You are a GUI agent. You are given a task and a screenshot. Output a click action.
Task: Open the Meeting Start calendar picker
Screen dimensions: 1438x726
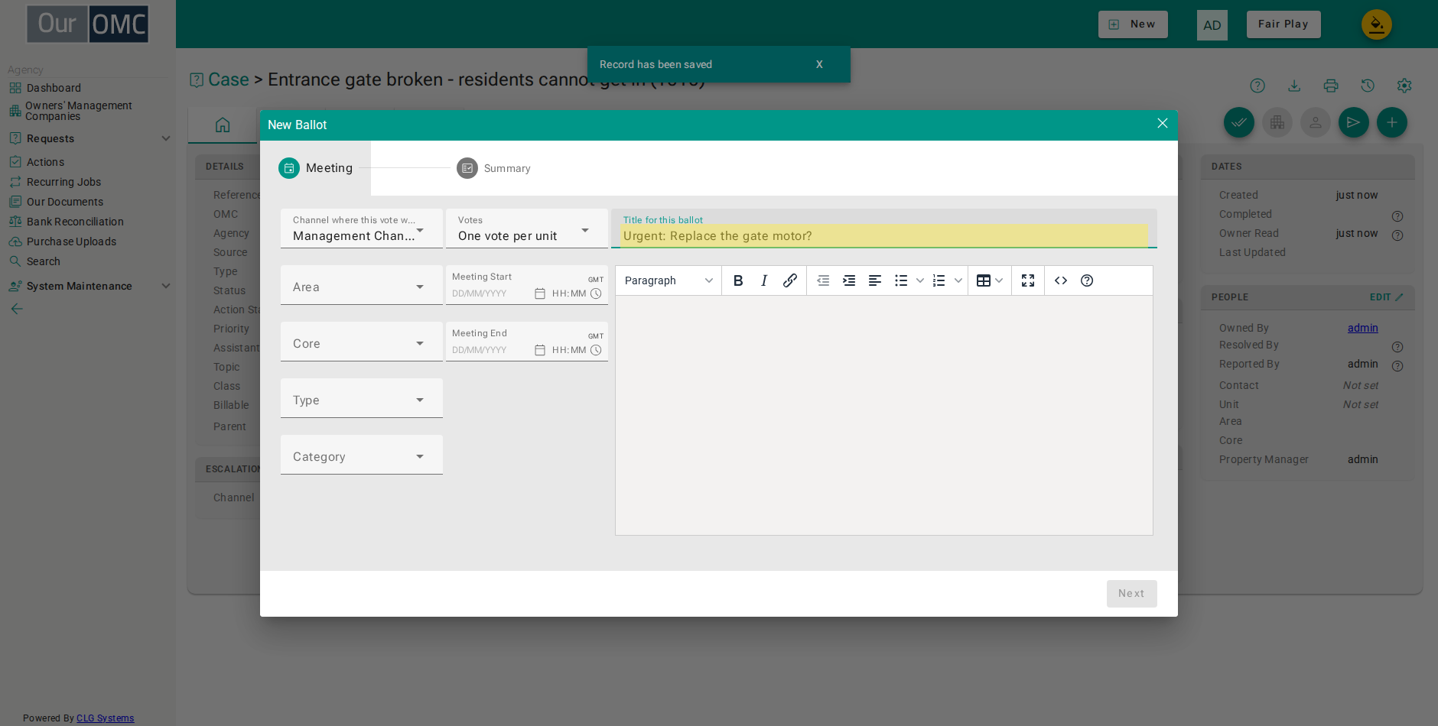click(540, 293)
